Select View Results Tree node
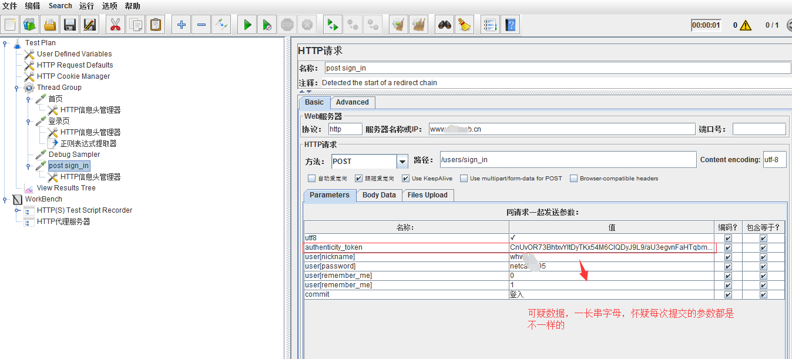The width and height of the screenshot is (792, 359). click(66, 188)
